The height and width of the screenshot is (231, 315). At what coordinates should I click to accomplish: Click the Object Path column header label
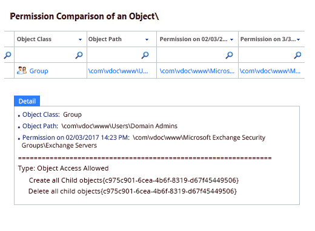[105, 39]
